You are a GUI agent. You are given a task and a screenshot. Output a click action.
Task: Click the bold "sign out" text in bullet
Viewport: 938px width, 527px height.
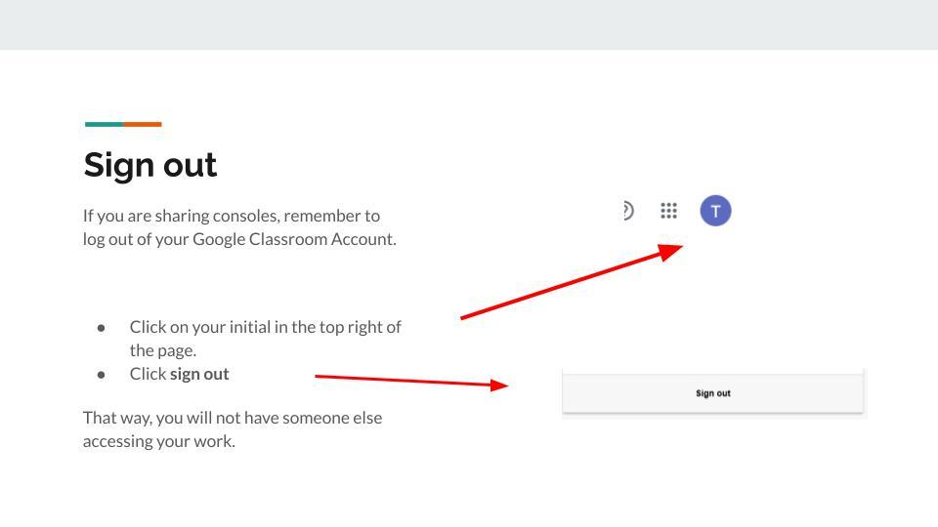pyautogui.click(x=199, y=374)
